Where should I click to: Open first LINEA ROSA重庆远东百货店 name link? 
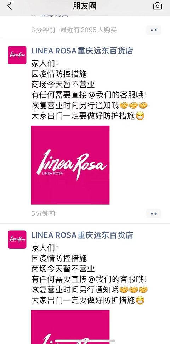tap(82, 51)
